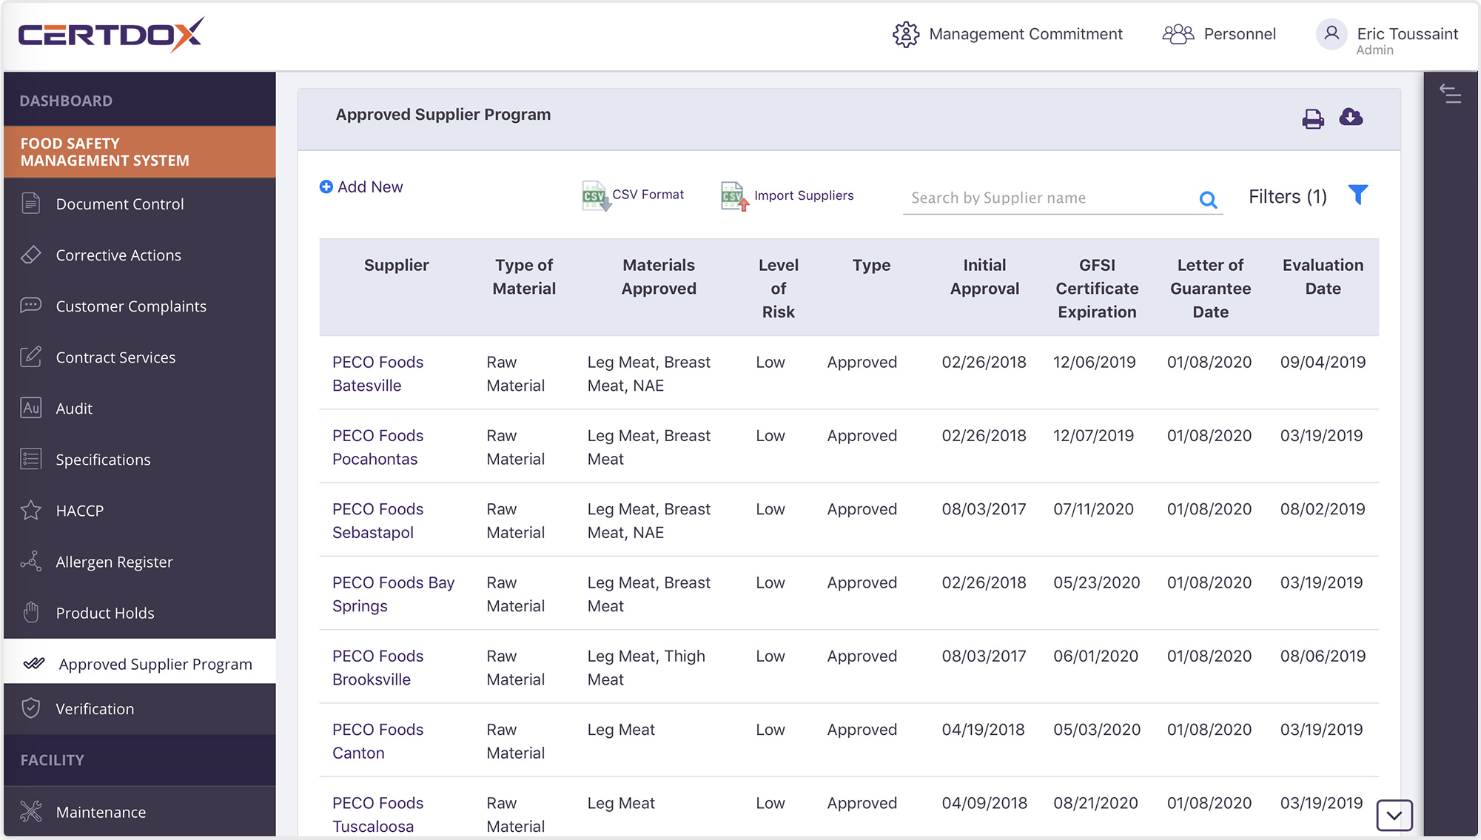Click the Specifications list icon
Image resolution: width=1481 pixels, height=840 pixels.
pos(31,459)
